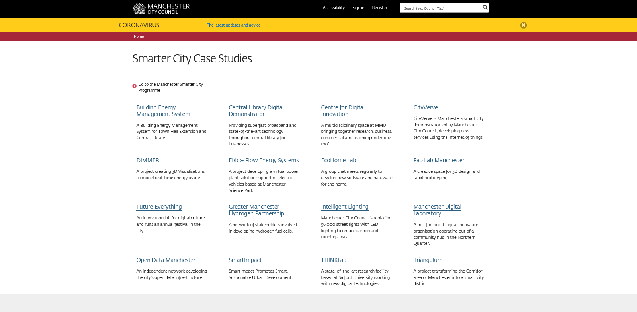Go to Open Data Manchester
The height and width of the screenshot is (312, 637).
click(x=166, y=260)
